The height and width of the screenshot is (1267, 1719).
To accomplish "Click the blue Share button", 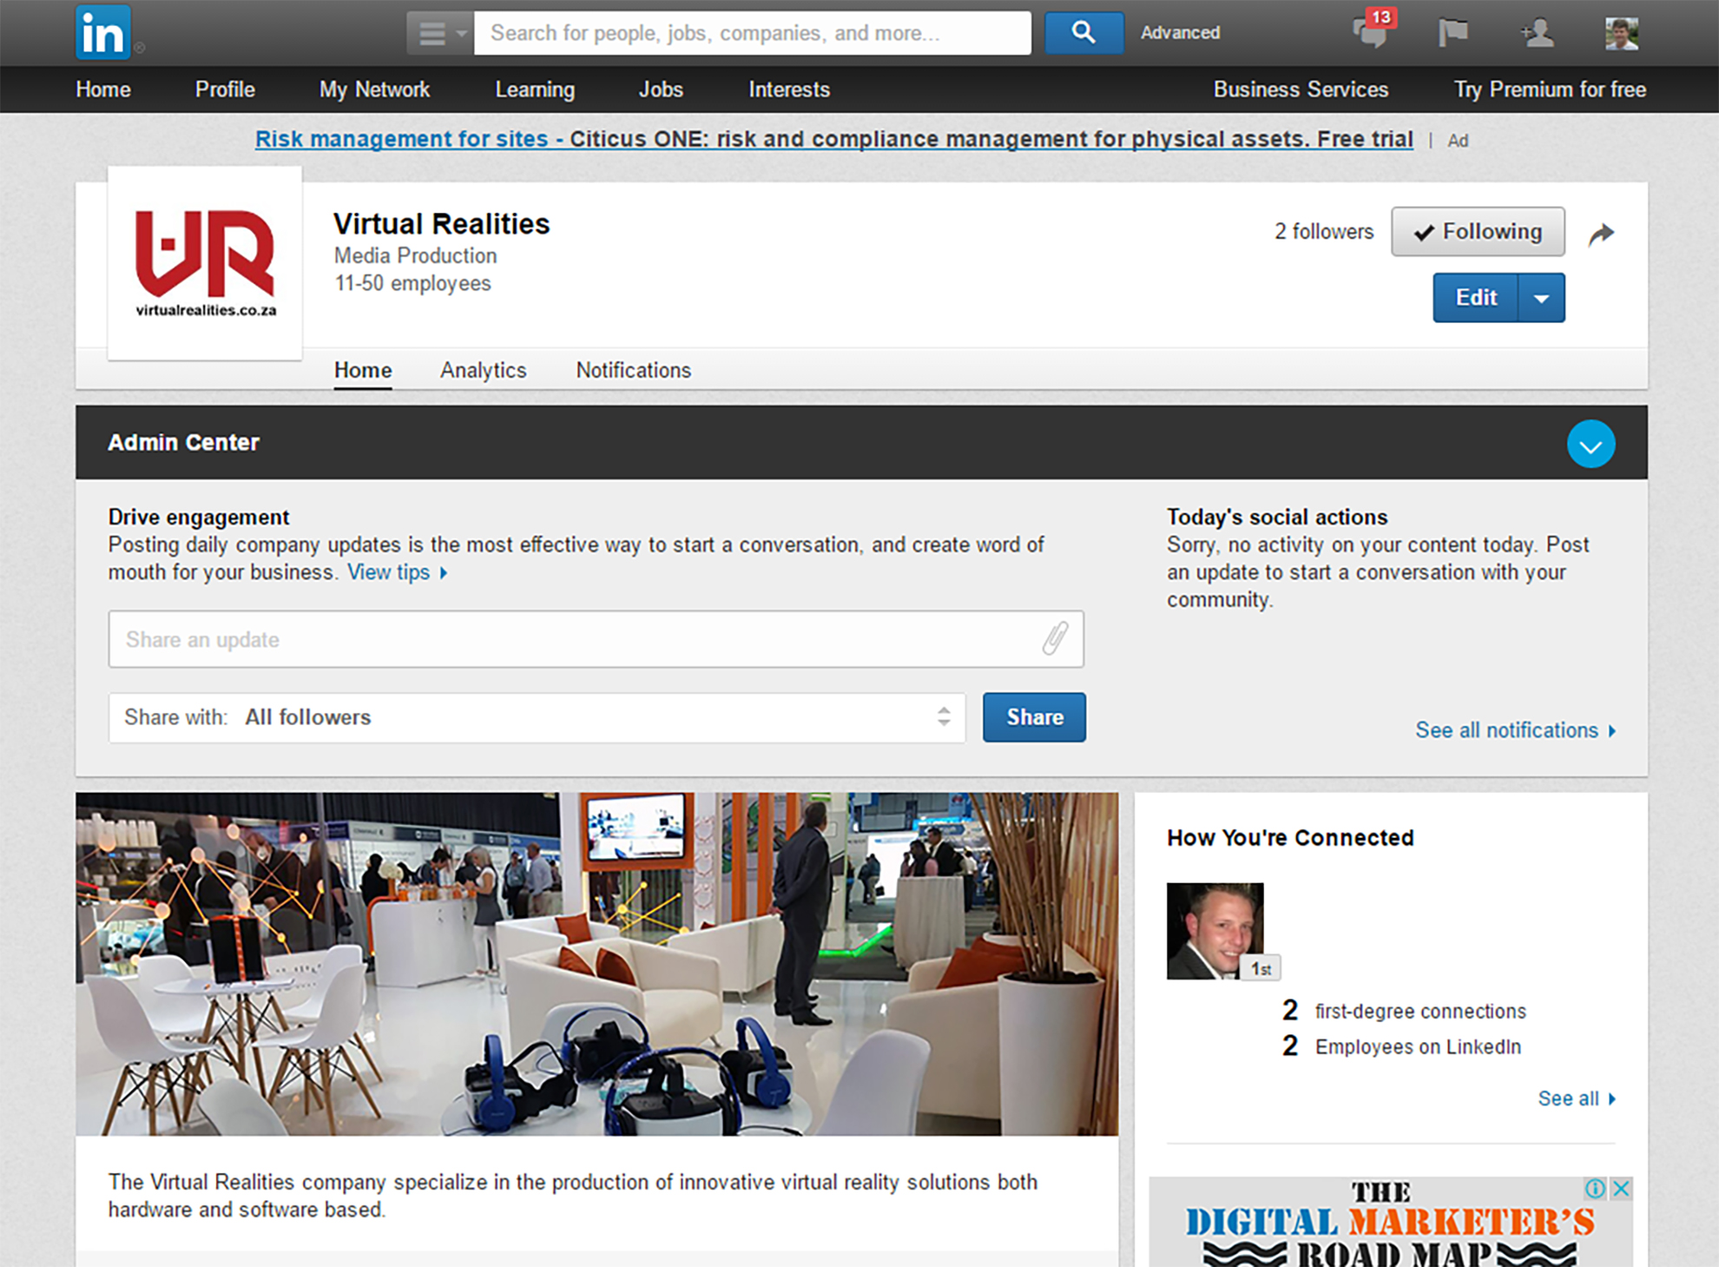I will (1033, 717).
